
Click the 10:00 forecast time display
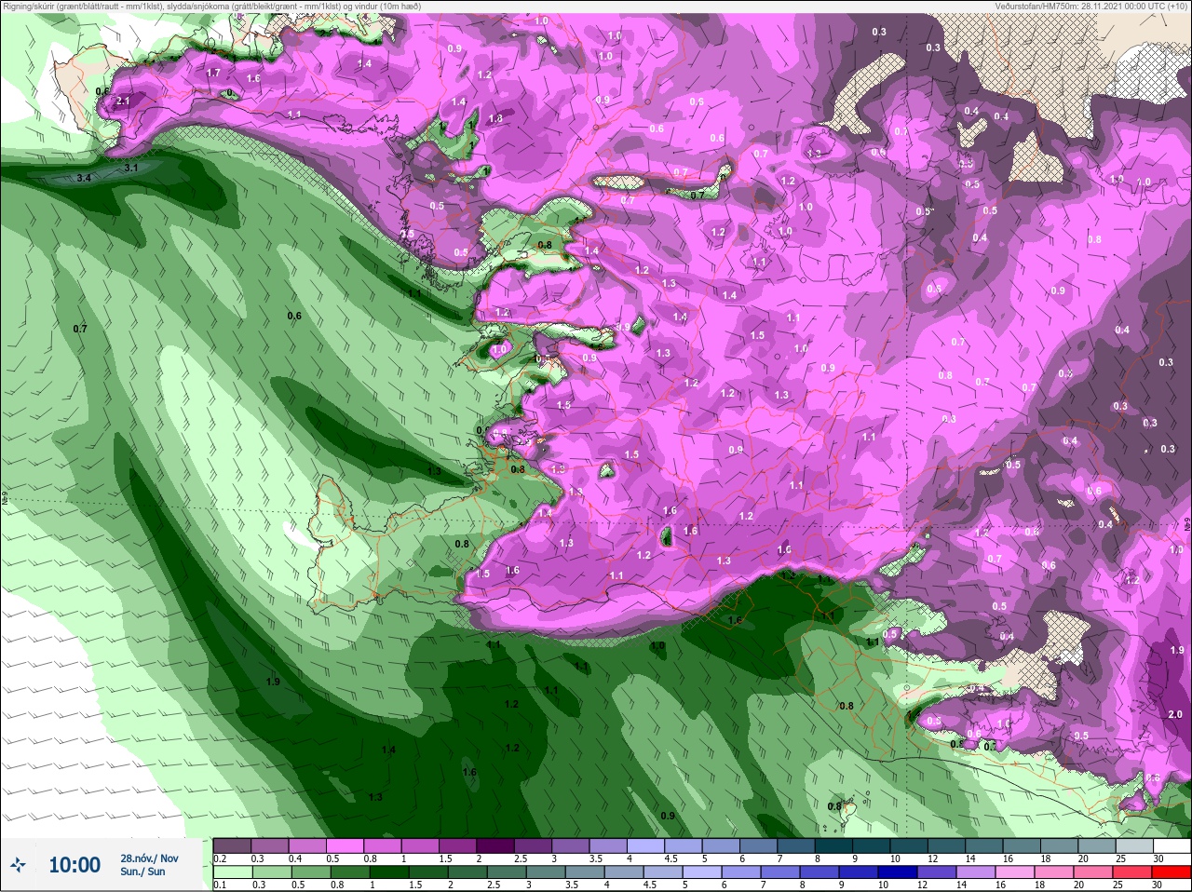74,866
